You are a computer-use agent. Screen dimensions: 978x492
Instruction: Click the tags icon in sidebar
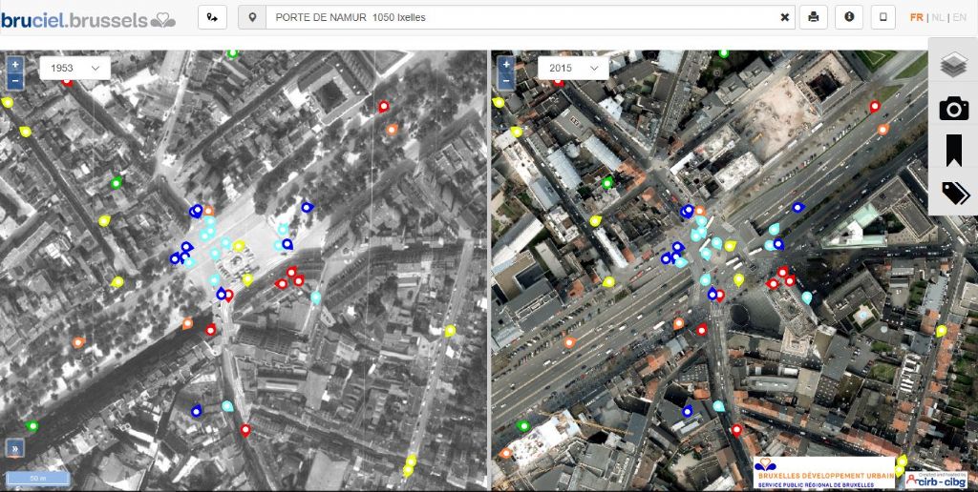[953, 194]
